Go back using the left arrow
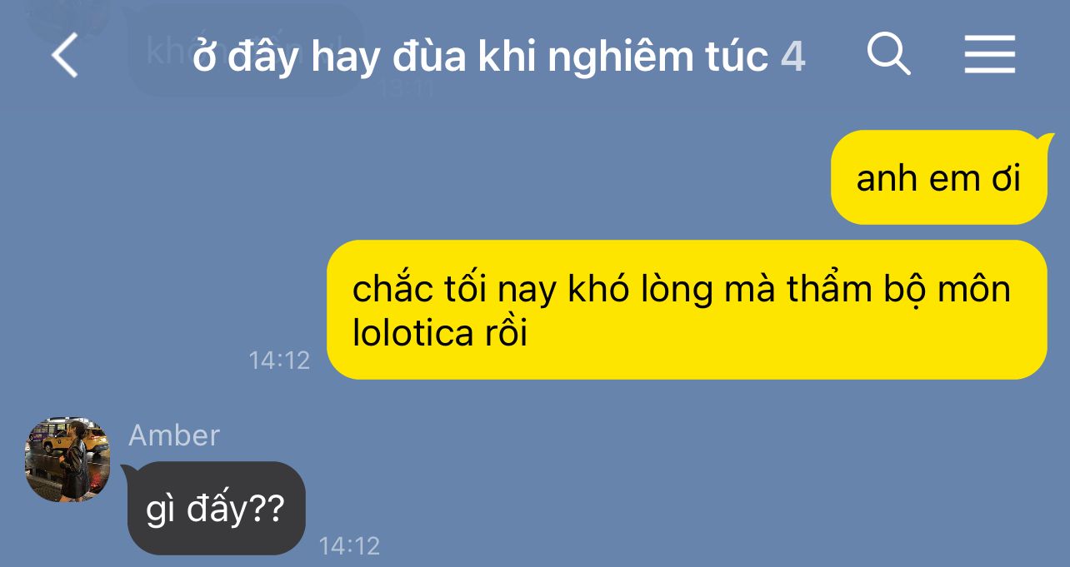This screenshot has width=1070, height=567. [65, 57]
